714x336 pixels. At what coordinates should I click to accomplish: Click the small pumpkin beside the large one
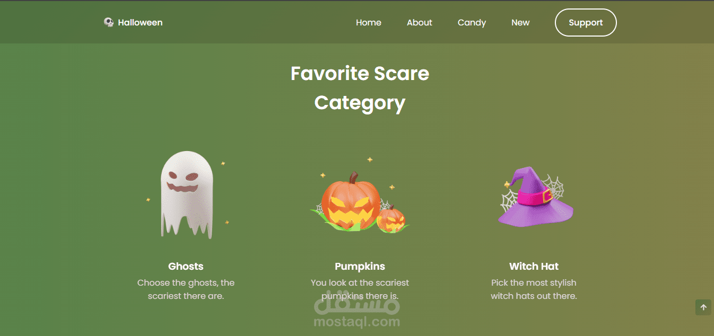click(x=391, y=219)
